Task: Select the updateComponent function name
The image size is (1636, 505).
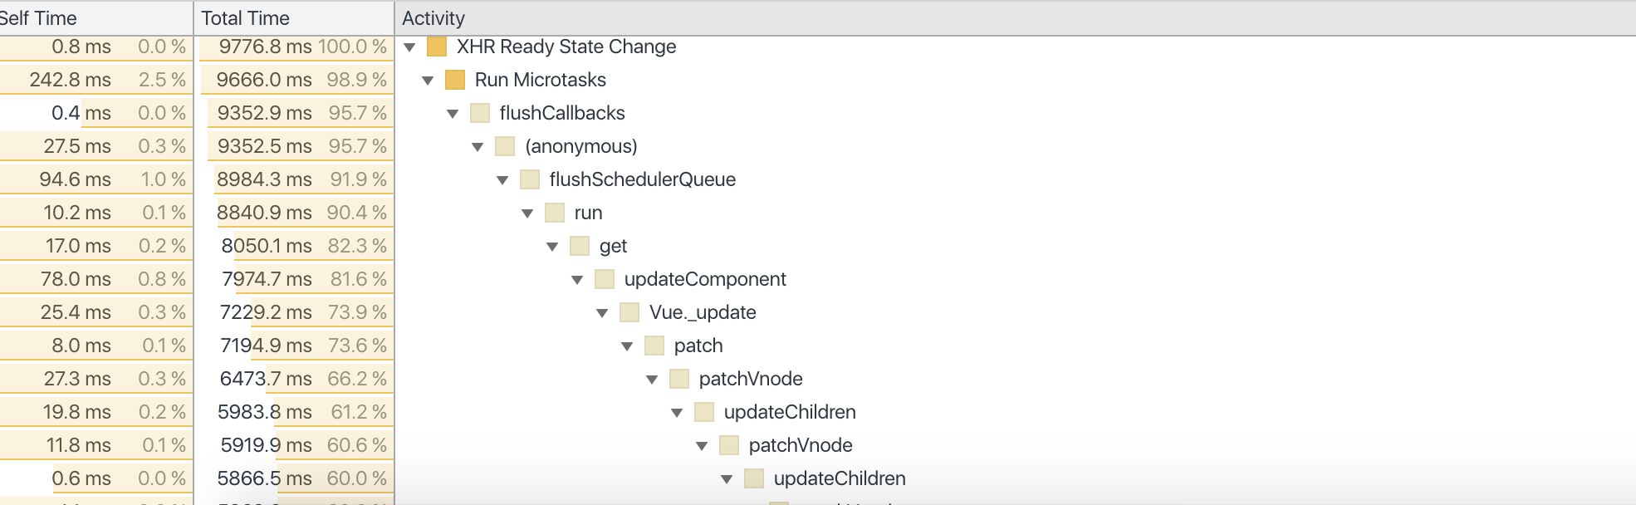Action: tap(705, 279)
